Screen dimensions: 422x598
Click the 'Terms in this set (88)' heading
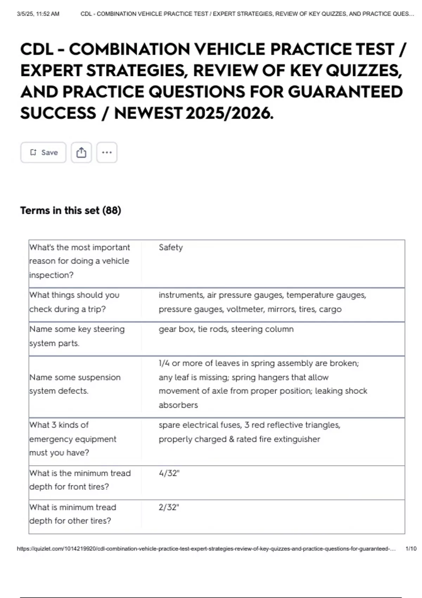pyautogui.click(x=71, y=210)
